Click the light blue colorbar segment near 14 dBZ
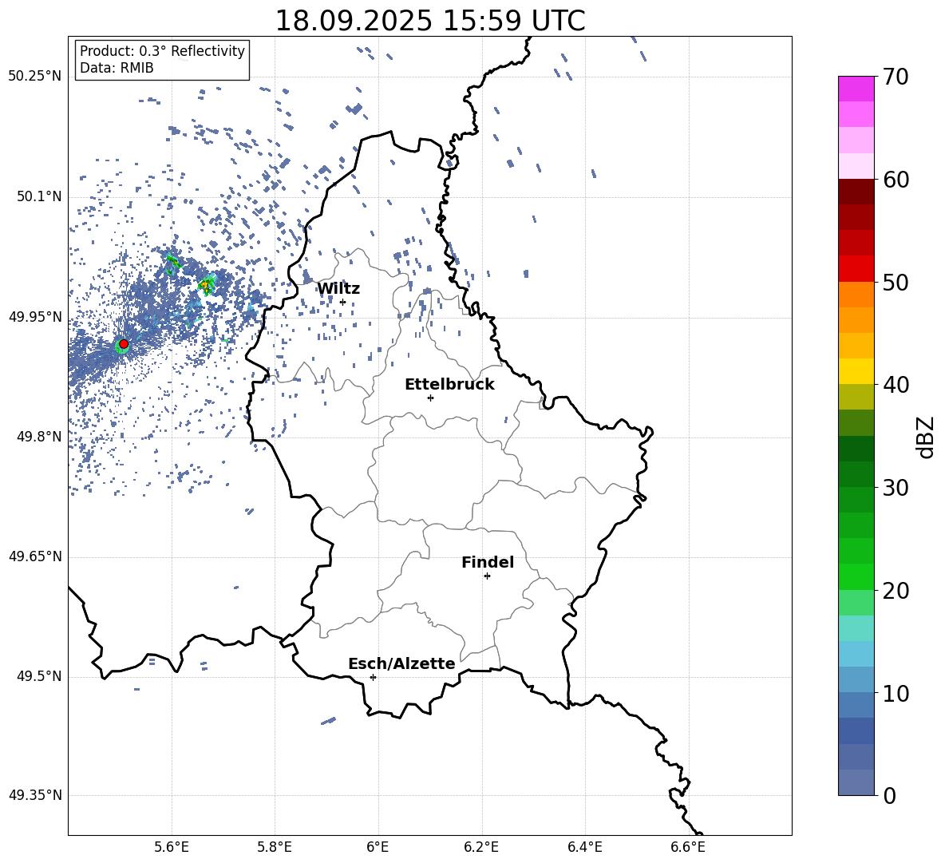Image resolution: width=945 pixels, height=863 pixels. click(x=856, y=654)
